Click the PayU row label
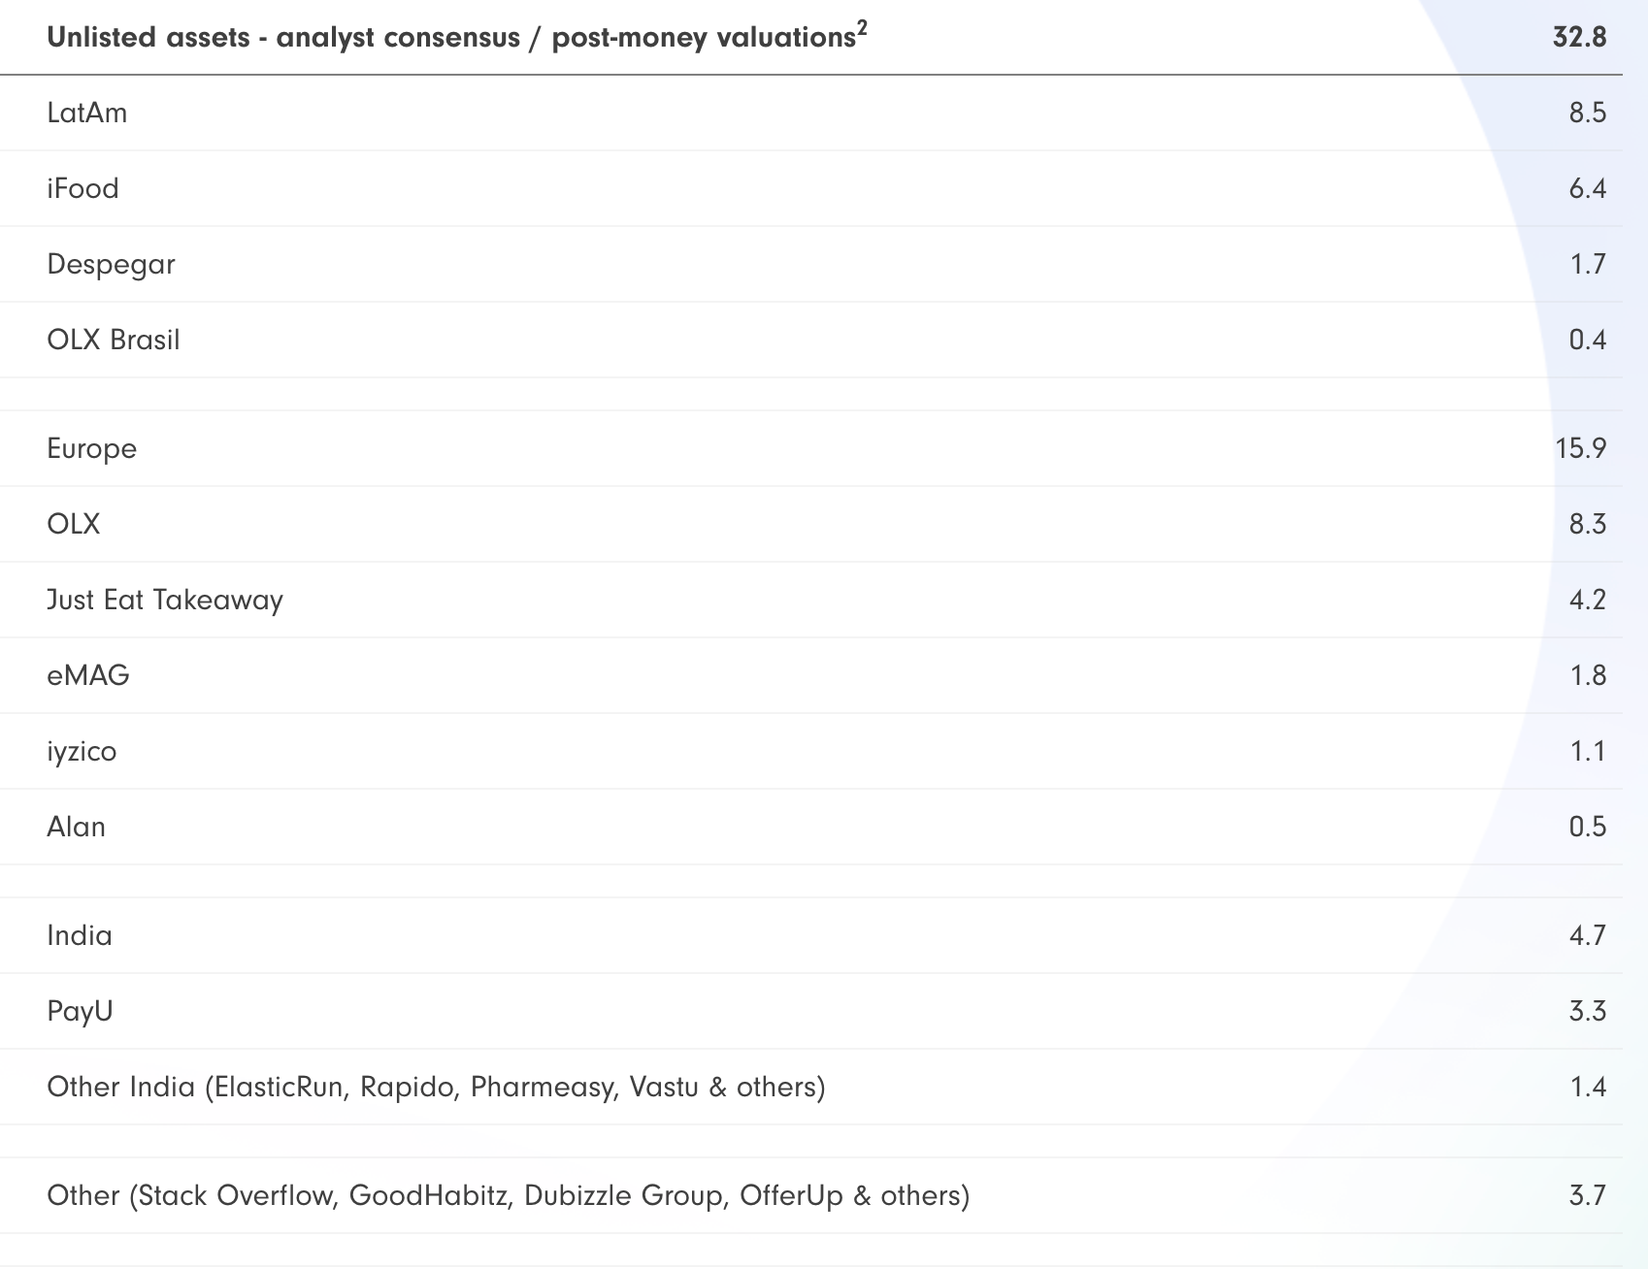 81,1011
